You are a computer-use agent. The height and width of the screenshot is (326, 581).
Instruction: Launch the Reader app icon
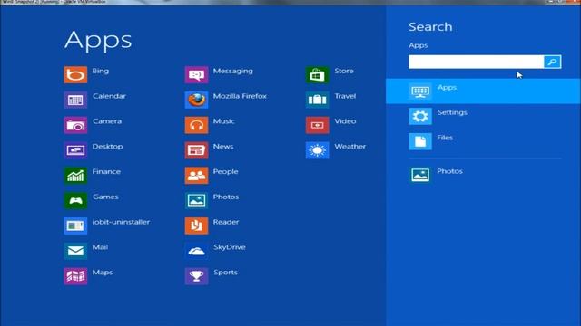coord(196,225)
